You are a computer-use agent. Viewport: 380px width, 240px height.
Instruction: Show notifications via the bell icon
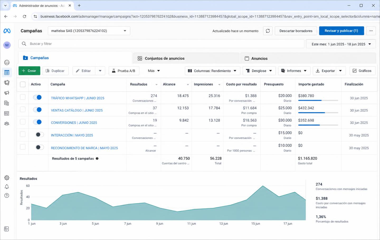tap(7, 187)
